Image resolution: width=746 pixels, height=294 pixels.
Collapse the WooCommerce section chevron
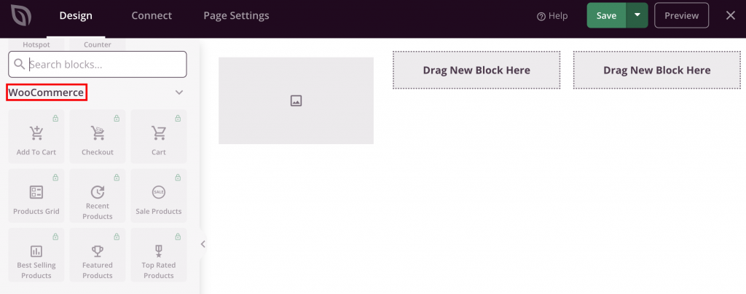[179, 92]
